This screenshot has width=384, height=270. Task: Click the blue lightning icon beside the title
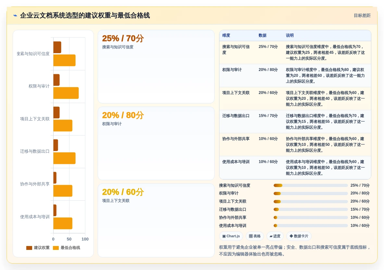coord(15,16)
